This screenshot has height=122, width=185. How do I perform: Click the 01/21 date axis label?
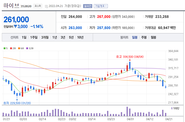tap(6, 119)
